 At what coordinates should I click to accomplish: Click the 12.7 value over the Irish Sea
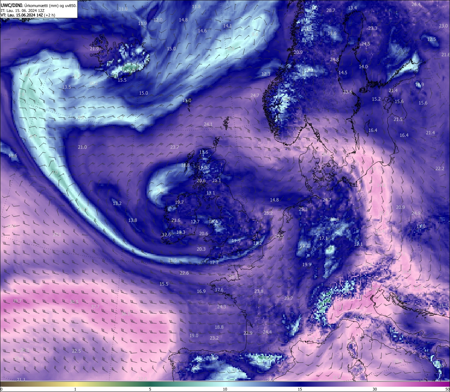coord(195,221)
